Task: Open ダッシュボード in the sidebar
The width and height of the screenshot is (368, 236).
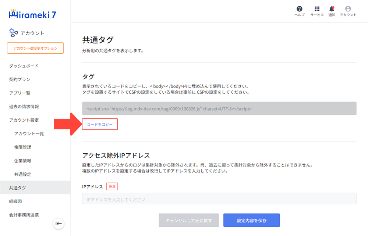Action: 24,66
